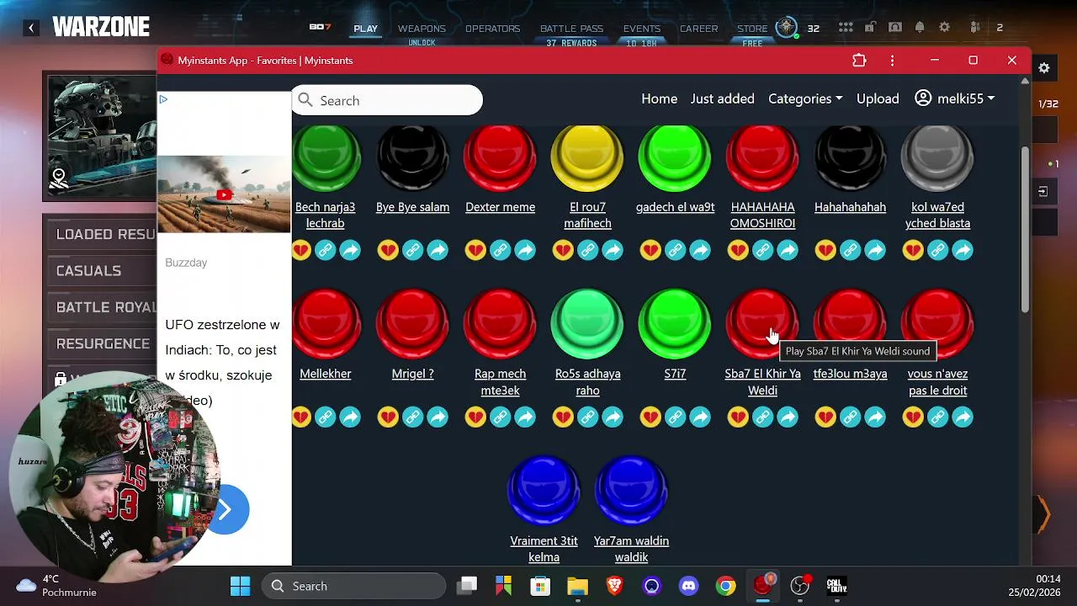Open Warzone STORE tab
Screen dimensions: 1077x606
point(752,29)
